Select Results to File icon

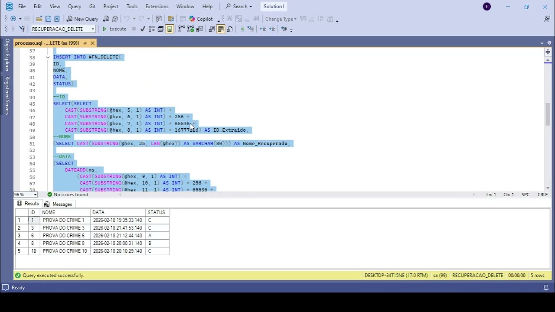(x=230, y=29)
